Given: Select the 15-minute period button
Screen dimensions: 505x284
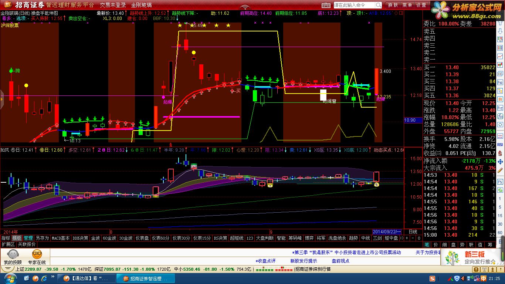Looking at the screenshot, I should (x=500, y=216).
